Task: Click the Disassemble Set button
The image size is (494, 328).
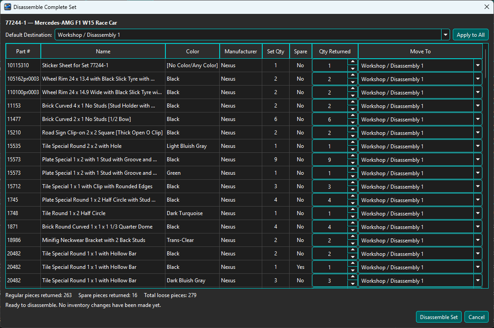Action: click(x=438, y=317)
